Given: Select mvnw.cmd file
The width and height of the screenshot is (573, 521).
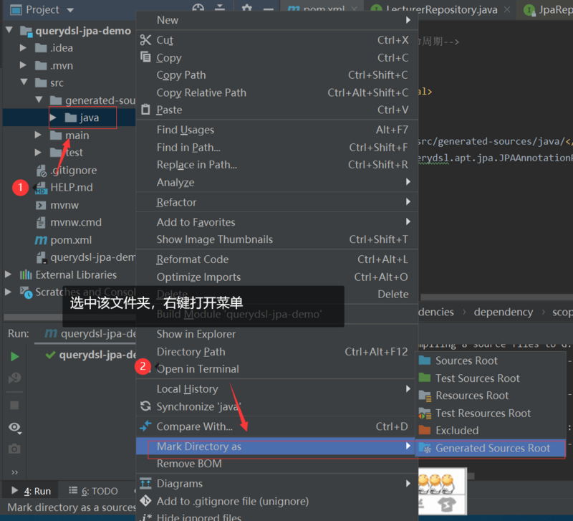Looking at the screenshot, I should (76, 222).
